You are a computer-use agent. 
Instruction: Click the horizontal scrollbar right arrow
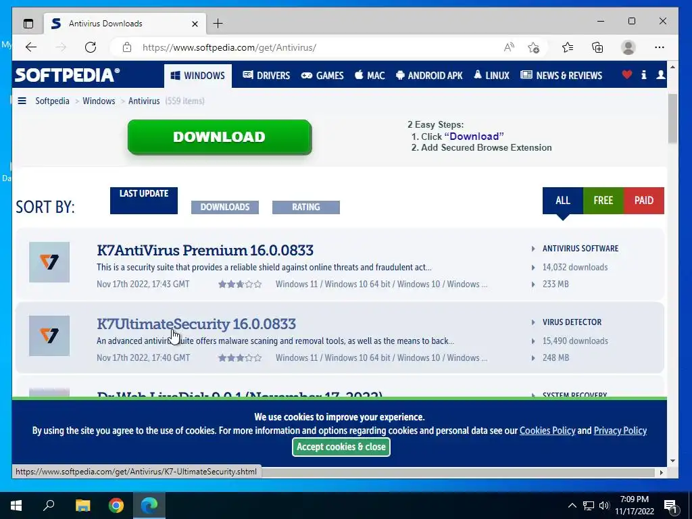661,472
